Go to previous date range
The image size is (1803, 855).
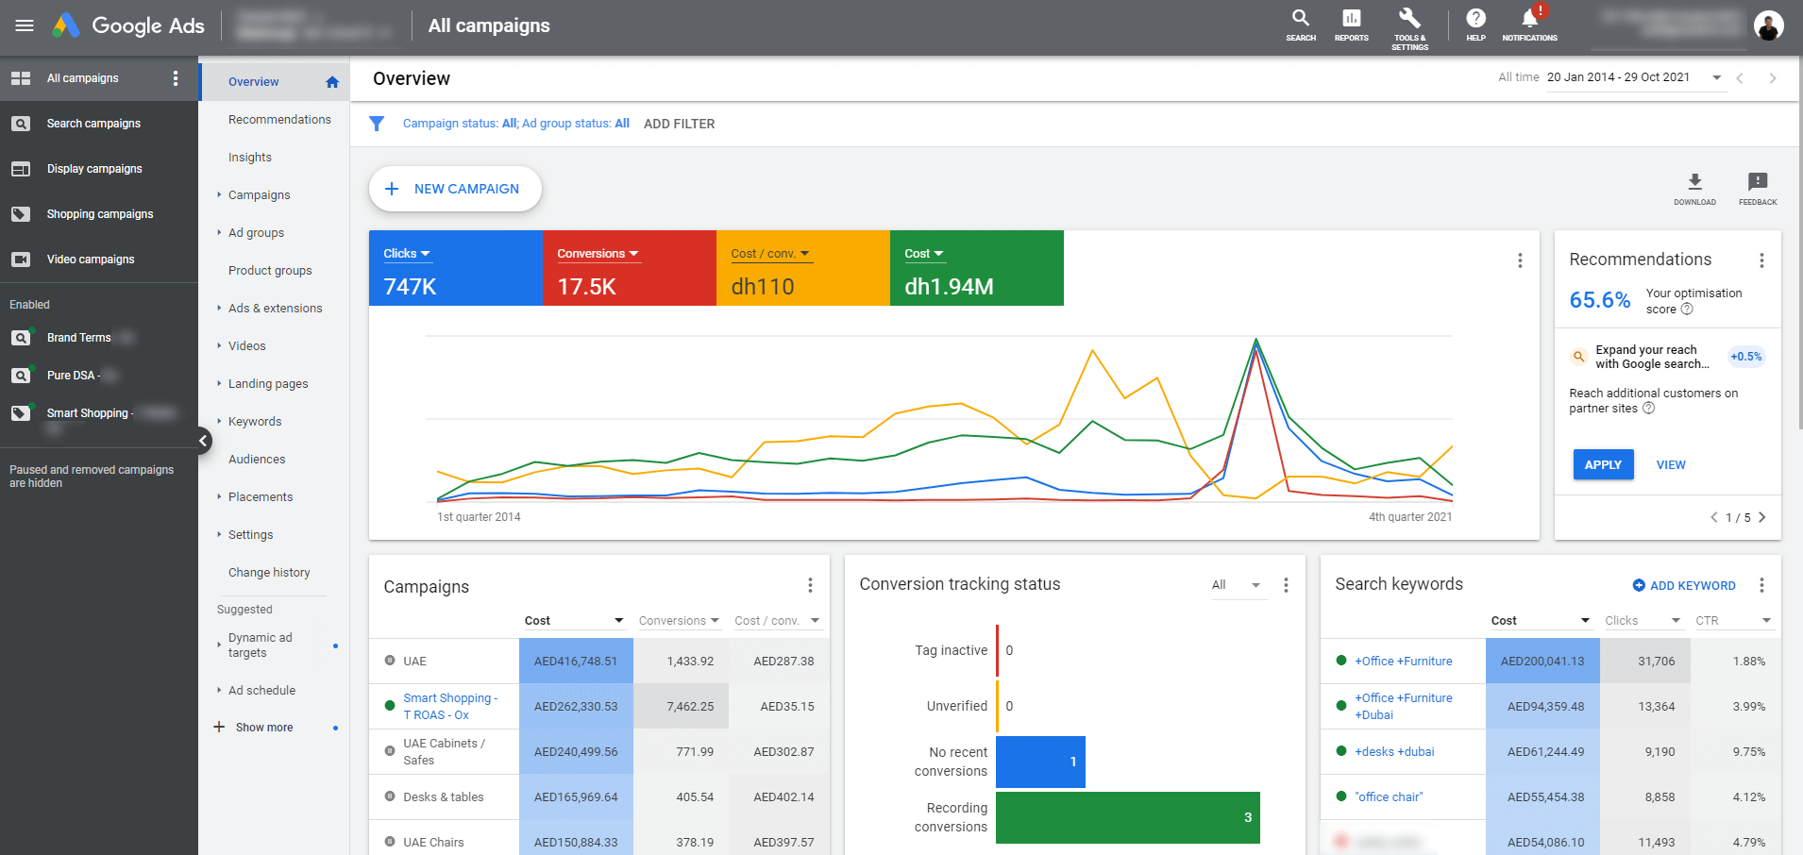point(1740,78)
